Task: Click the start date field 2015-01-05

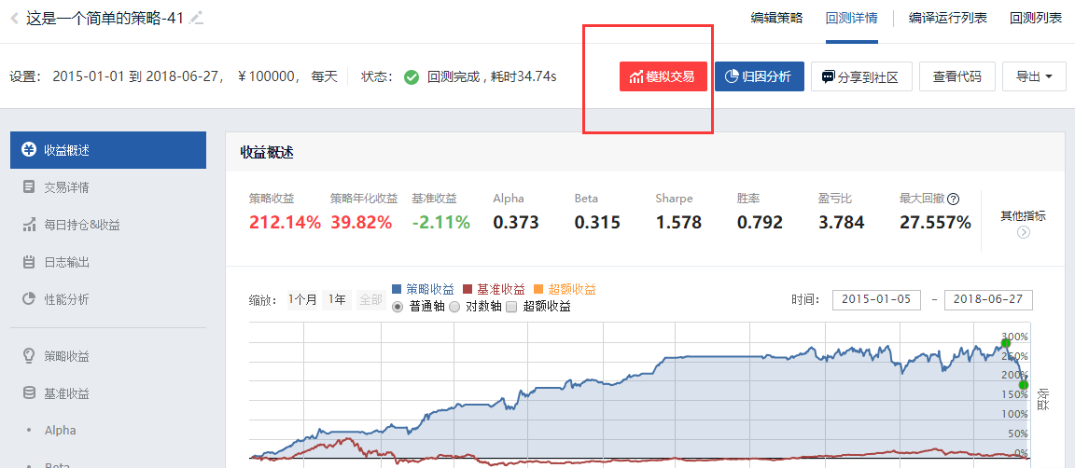Action: pos(875,299)
